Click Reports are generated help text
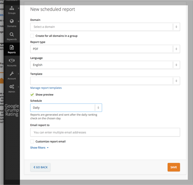 (64, 117)
